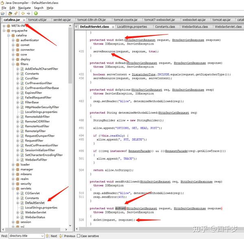Open the Navigate menu
This screenshot has height=239, width=244.
tap(24, 8)
